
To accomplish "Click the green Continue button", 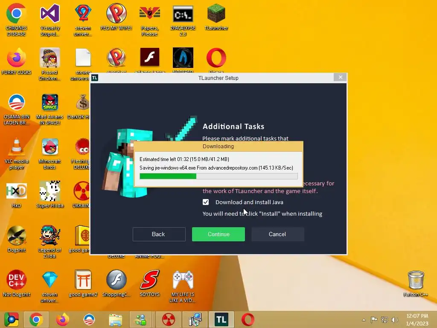I will [218, 234].
